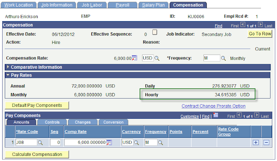Show the Amounts grid tab
This screenshot has width=277, height=161.
click(x=21, y=122)
